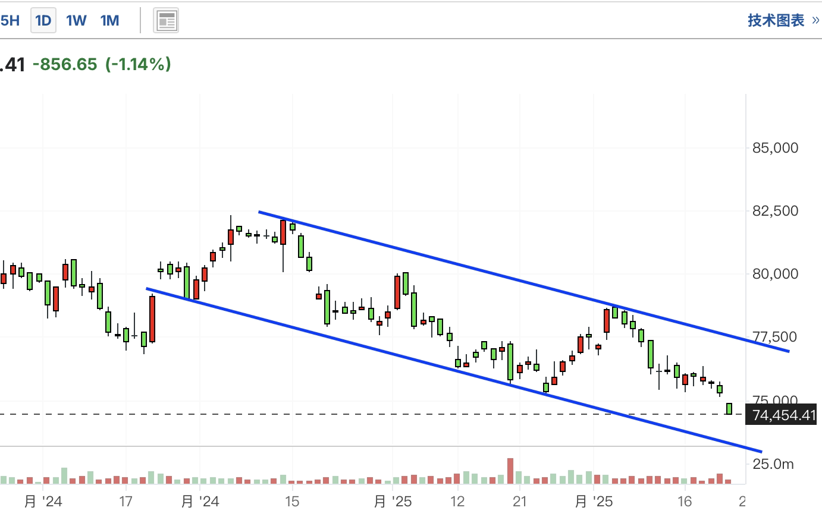Click the -856.65 price change value

click(x=65, y=64)
